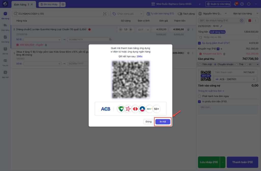261x171 pixels.
Task: Delete the La Hán Quả row trash icon
Action: click(188, 29)
